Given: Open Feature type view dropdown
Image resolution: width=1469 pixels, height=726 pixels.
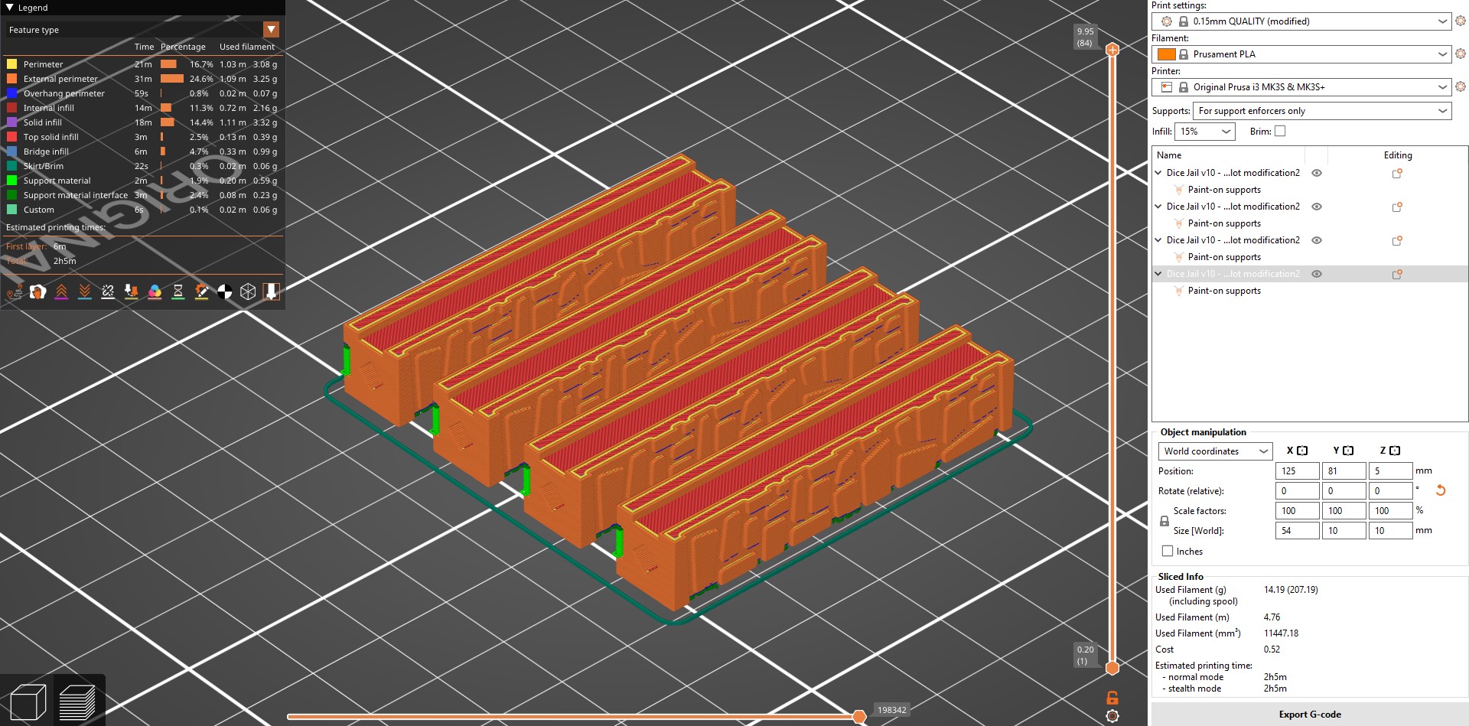Looking at the screenshot, I should 271,30.
